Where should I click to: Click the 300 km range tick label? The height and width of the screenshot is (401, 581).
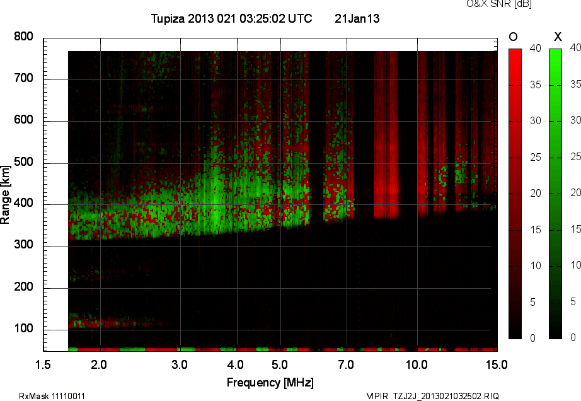(x=23, y=245)
